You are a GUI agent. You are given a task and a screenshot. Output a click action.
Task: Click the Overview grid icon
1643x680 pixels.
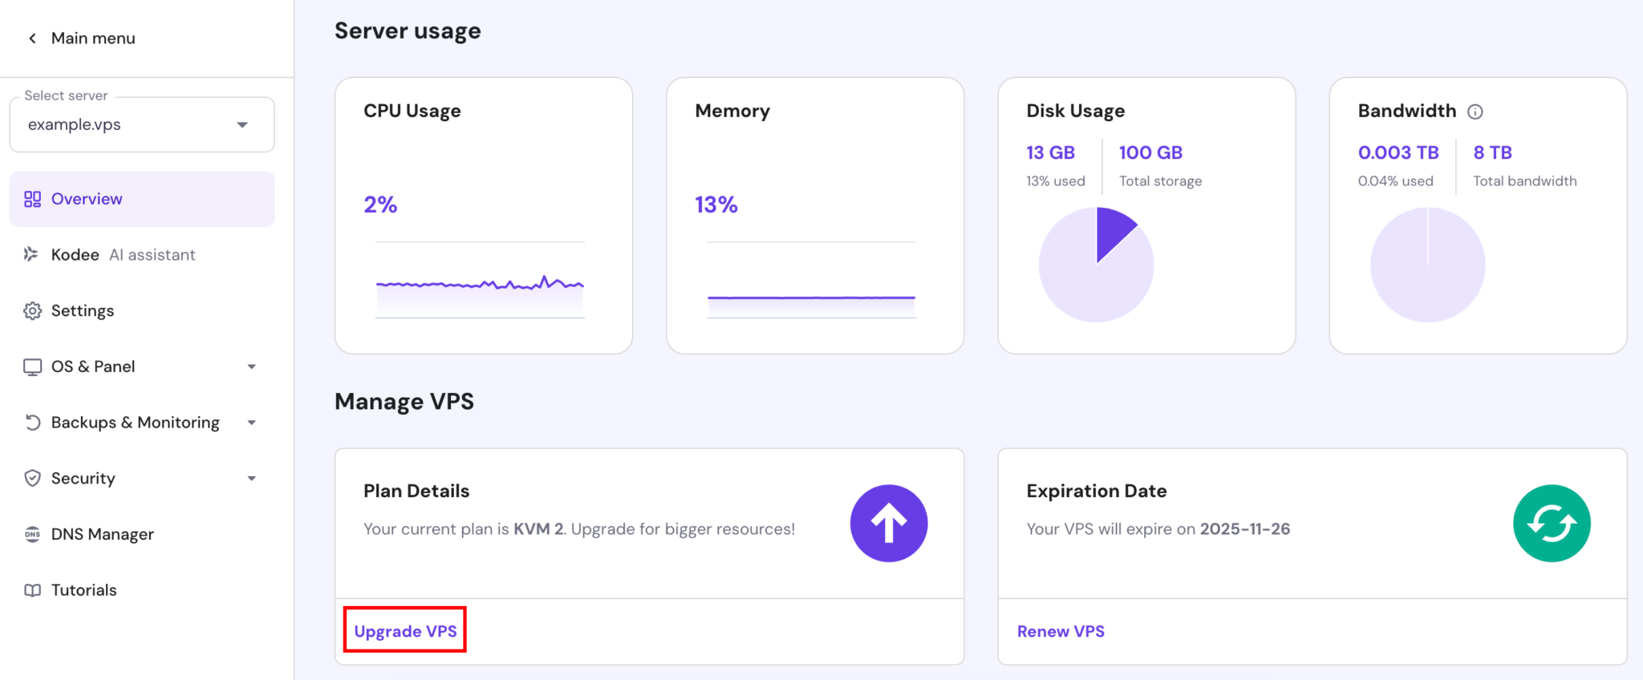click(32, 199)
